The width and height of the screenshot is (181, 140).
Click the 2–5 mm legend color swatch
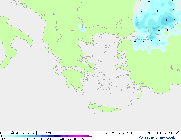point(25,136)
